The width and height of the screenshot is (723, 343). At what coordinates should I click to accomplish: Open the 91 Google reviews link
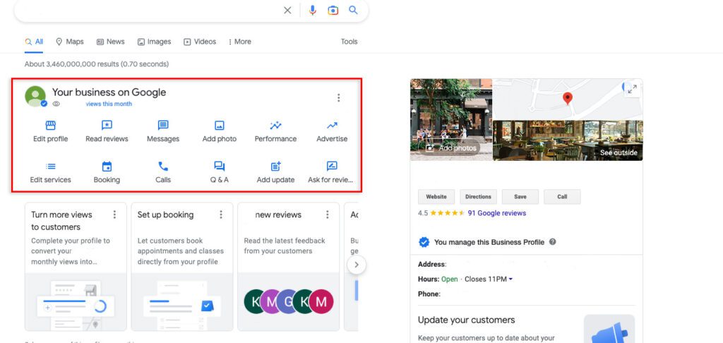pyautogui.click(x=496, y=213)
